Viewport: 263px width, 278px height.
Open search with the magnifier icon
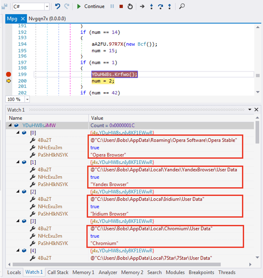click(182, 7)
